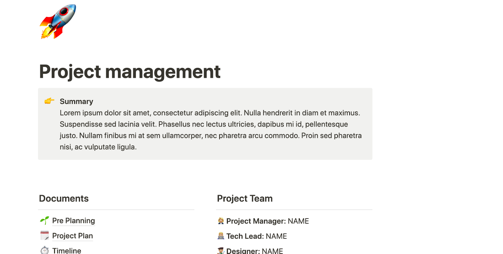
Task: Click the Project Team section heading
Action: click(x=245, y=199)
